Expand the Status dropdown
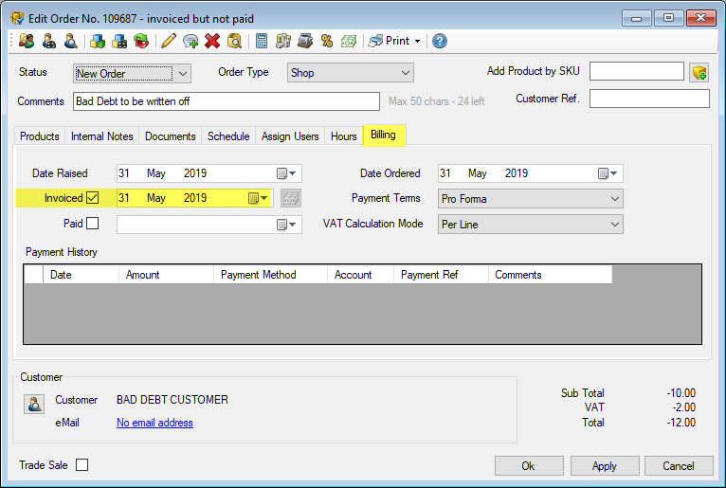Viewport: 726px width, 488px height. (183, 73)
